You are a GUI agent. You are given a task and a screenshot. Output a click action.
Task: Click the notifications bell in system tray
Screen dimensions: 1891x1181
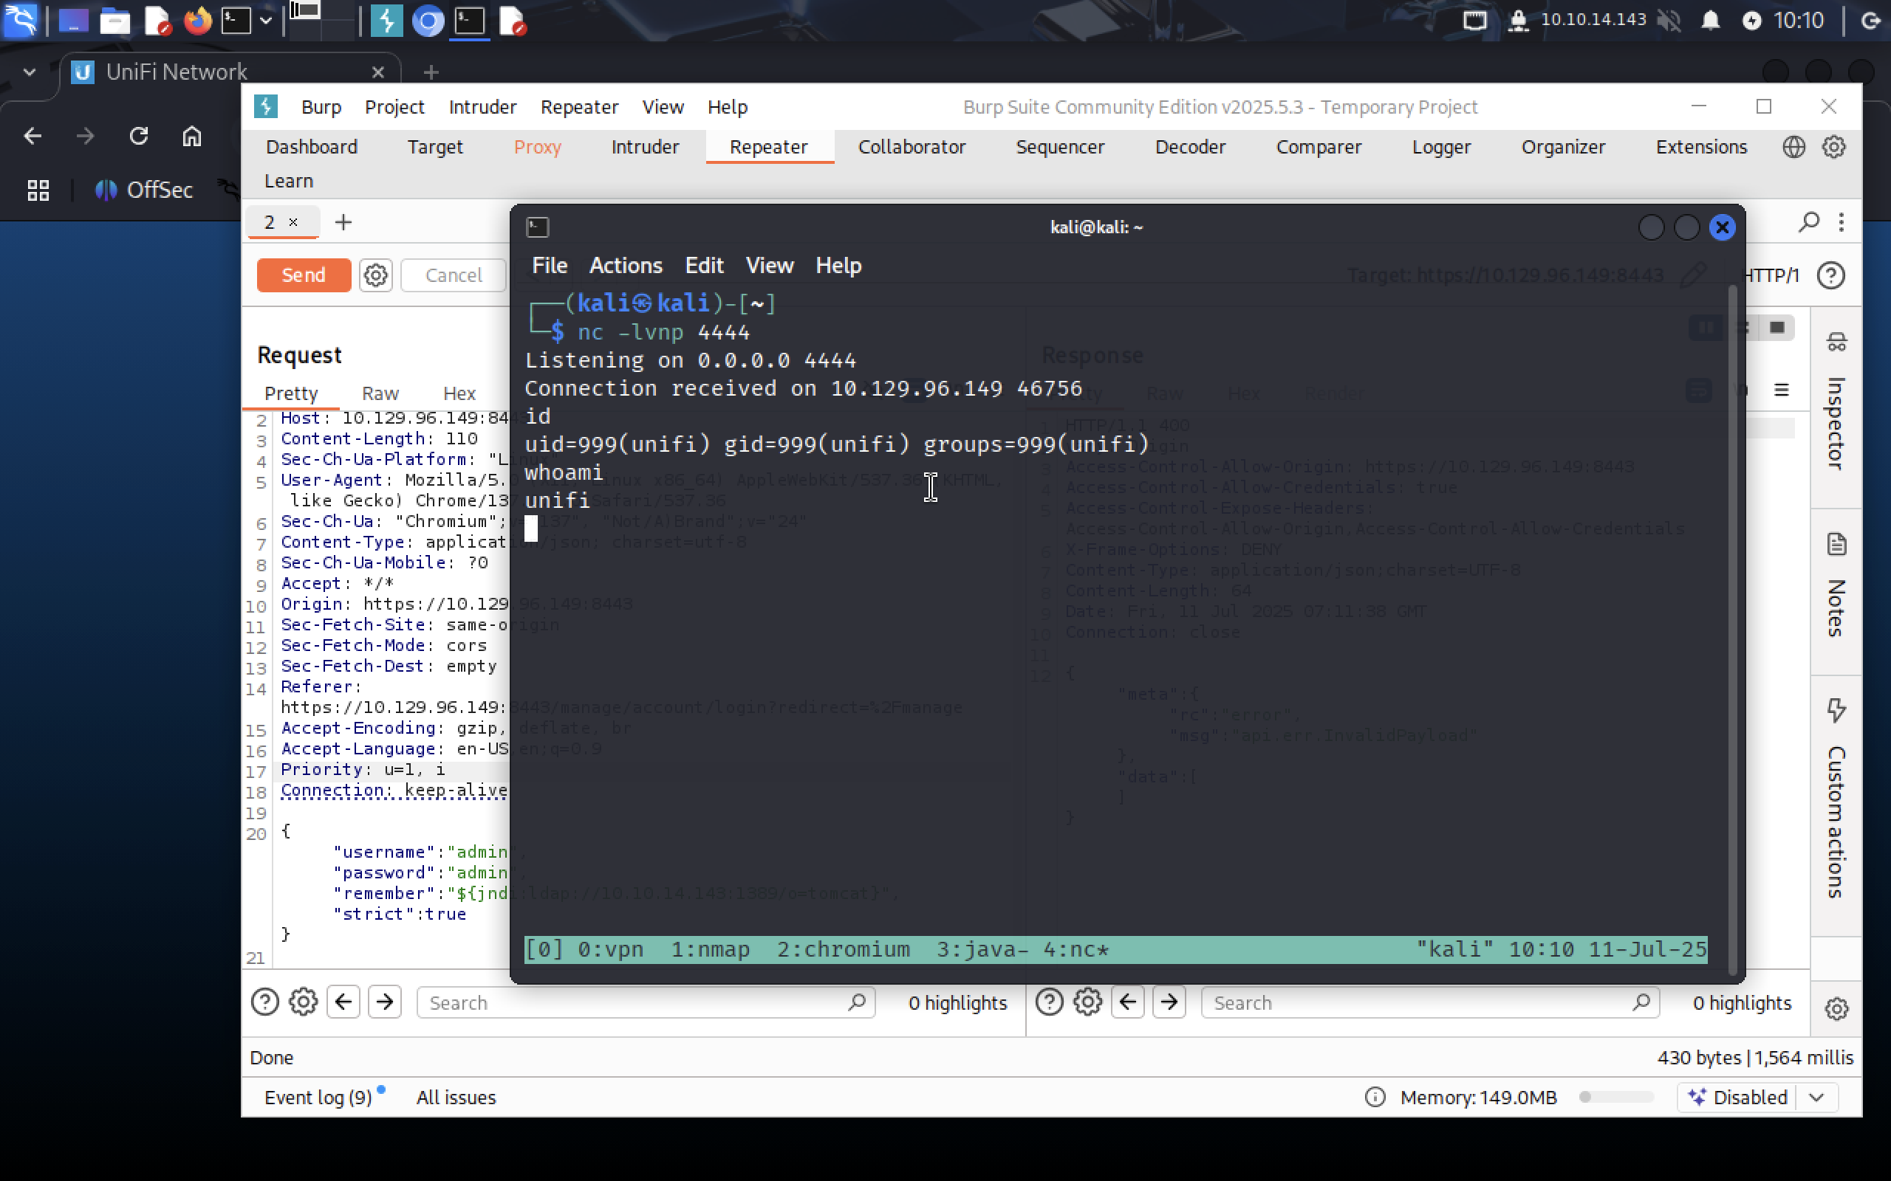[x=1711, y=21]
